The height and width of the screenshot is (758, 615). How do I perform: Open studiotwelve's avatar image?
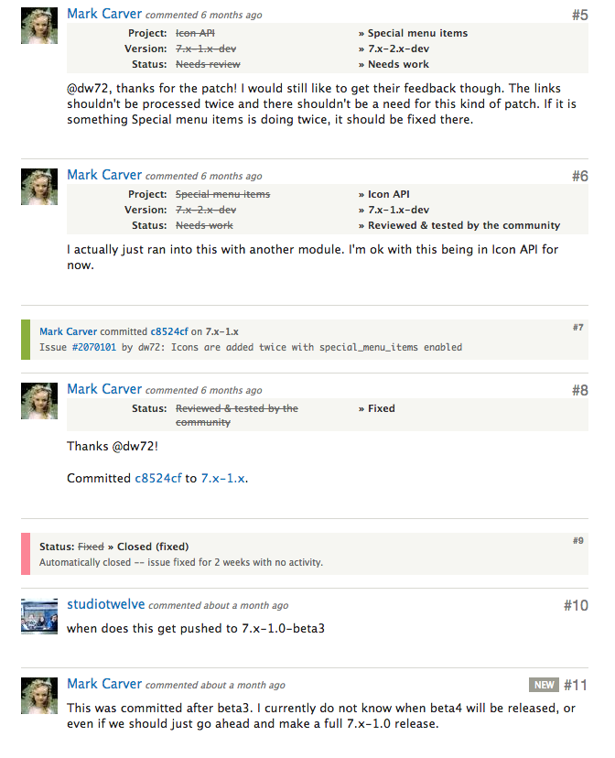pos(39,616)
